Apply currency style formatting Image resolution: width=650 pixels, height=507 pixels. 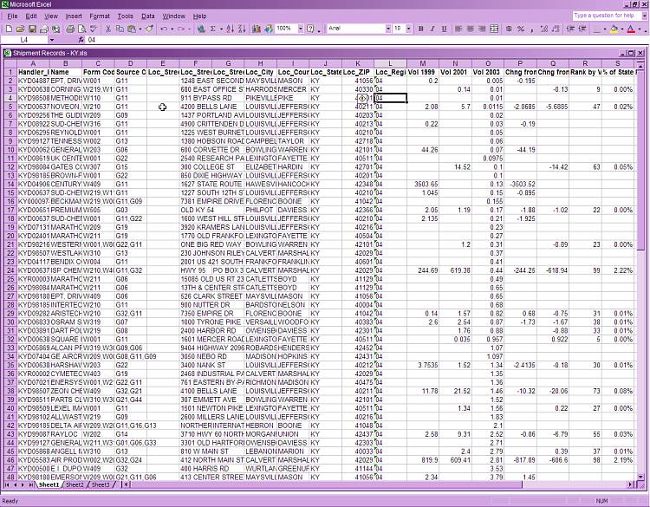509,29
